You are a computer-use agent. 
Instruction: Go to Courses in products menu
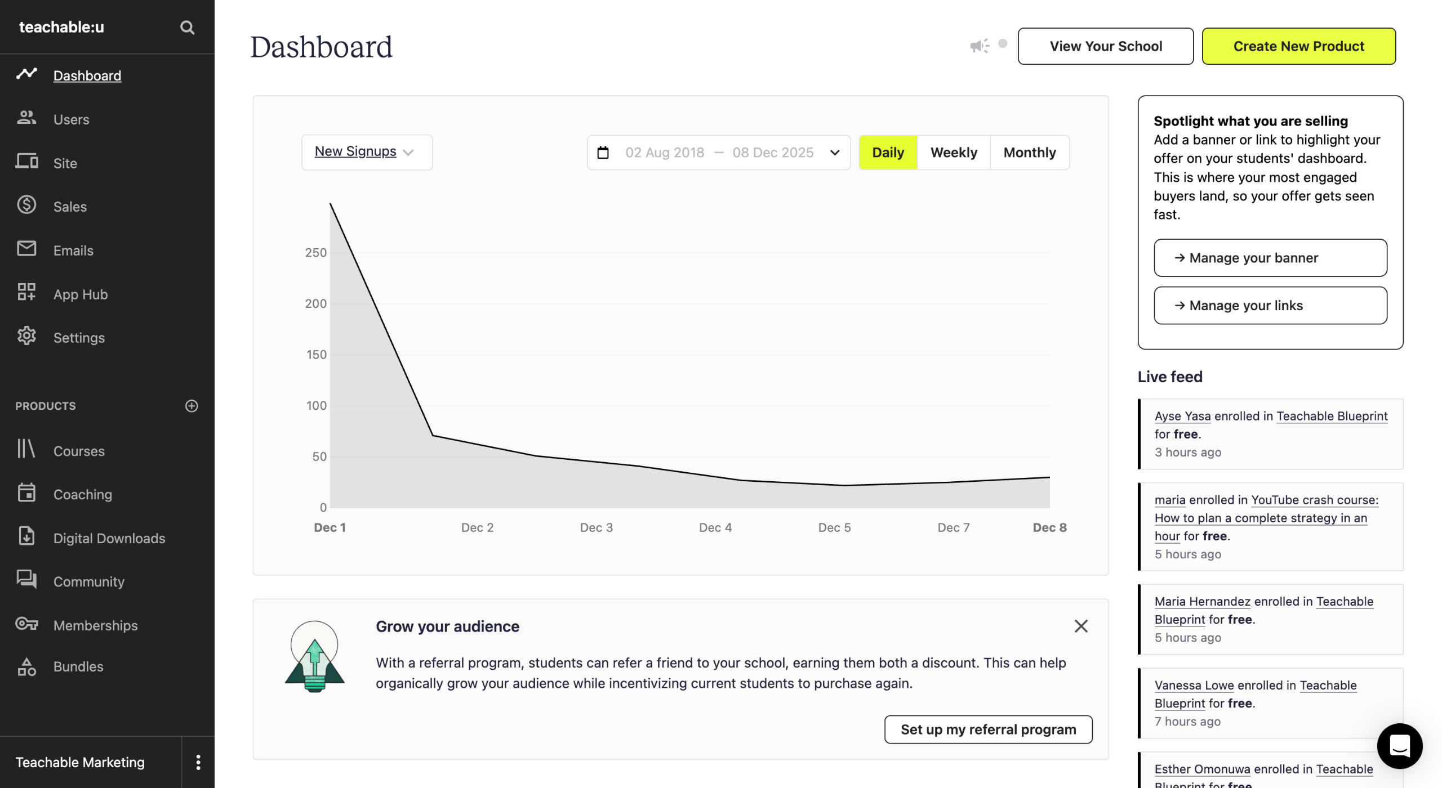tap(79, 451)
